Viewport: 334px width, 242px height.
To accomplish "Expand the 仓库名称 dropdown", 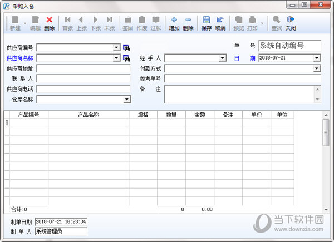I will [x=127, y=100].
